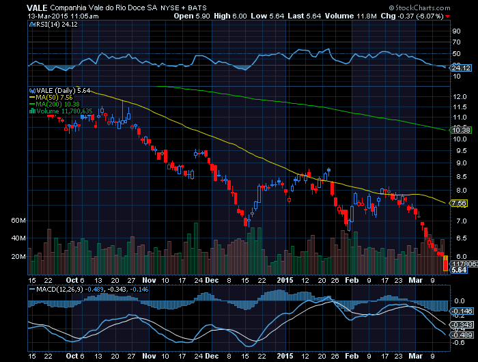Click the Chg -0.37 (-6.07%) value
Image resolution: width=478 pixels, height=362 pixels.
point(412,16)
